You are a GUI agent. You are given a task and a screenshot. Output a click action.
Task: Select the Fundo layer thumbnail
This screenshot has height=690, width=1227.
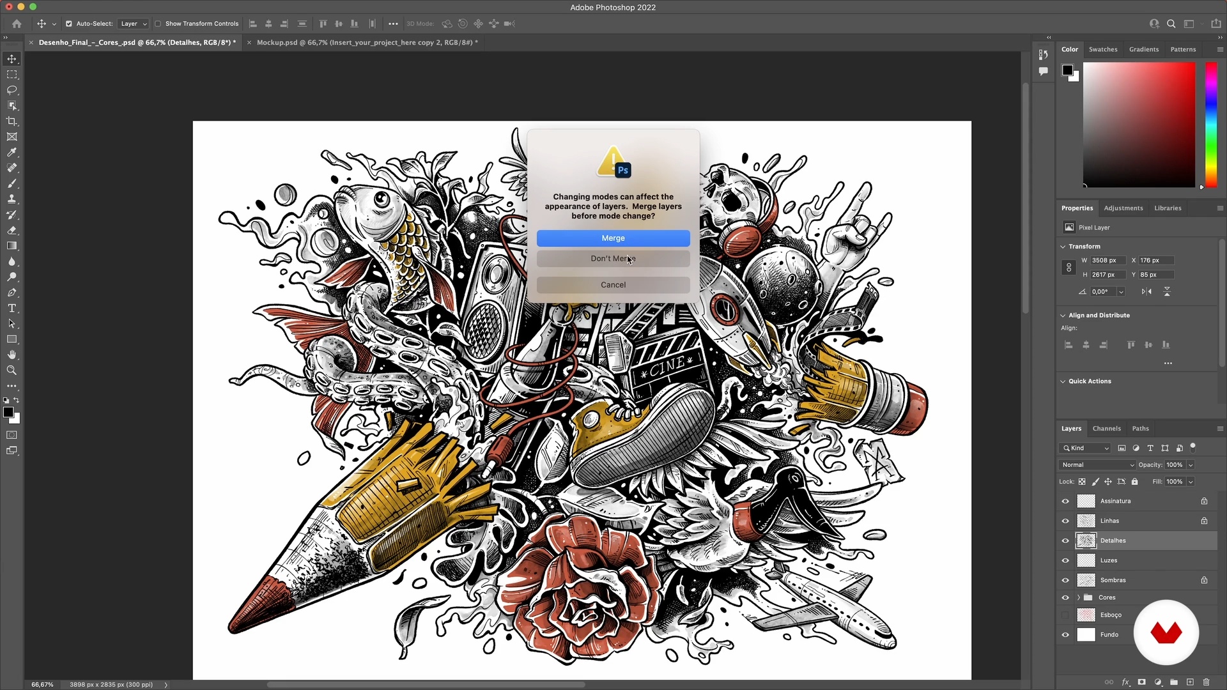tap(1086, 635)
